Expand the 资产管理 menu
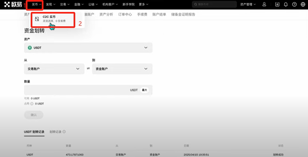Image resolution: width=308 pixels, height=157 pixels. tap(248, 4)
